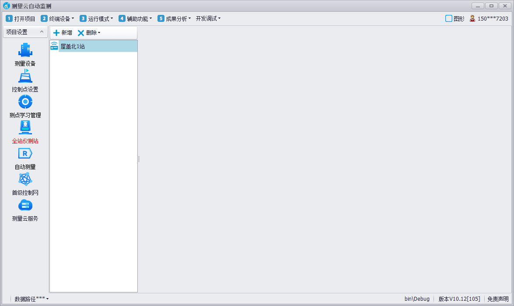Screen dimensions: 514x306
Task: Expand the 终端设备 dropdown menu
Action: point(58,18)
